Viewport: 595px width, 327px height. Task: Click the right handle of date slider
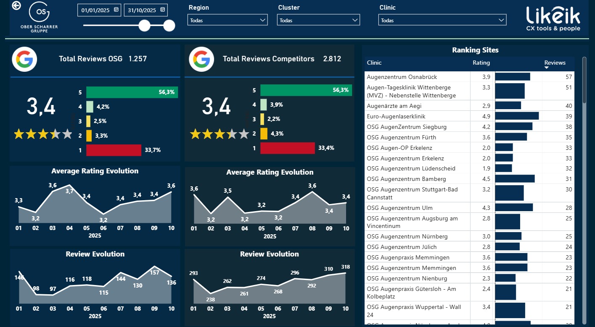[x=169, y=26]
